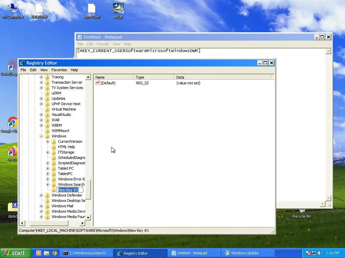Select the Tracing folder icon in tree

coord(48,77)
